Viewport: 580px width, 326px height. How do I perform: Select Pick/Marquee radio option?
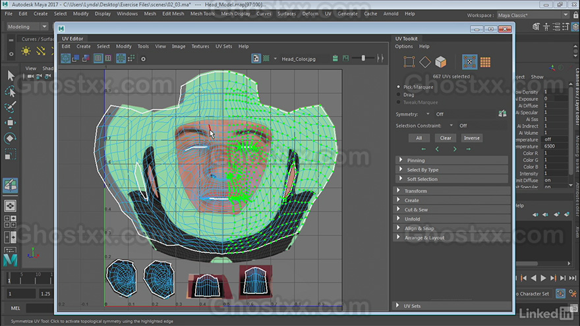tap(398, 87)
